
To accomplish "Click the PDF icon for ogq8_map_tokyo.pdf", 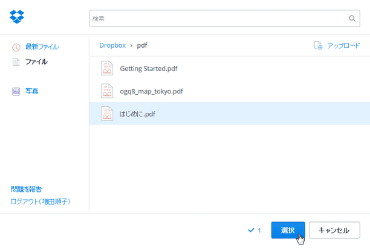I will 107,91.
